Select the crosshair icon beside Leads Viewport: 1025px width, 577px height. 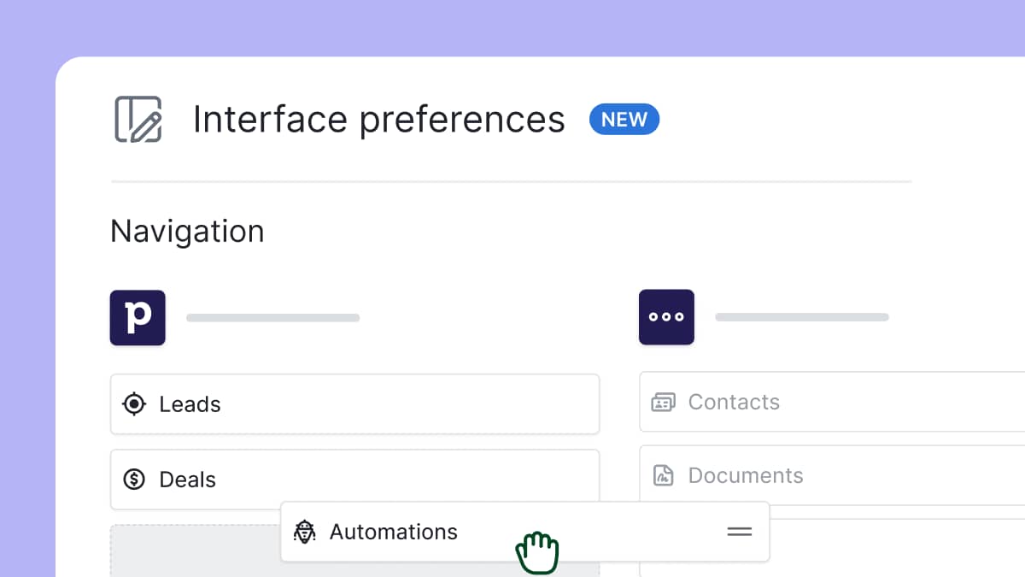[134, 403]
